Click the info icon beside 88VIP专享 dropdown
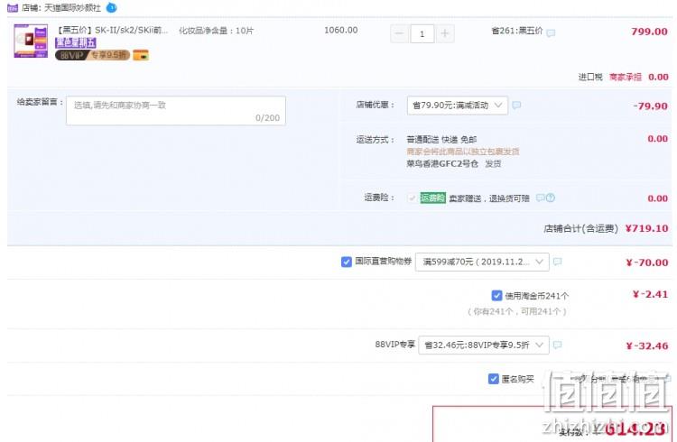677x442 pixels. tap(558, 345)
